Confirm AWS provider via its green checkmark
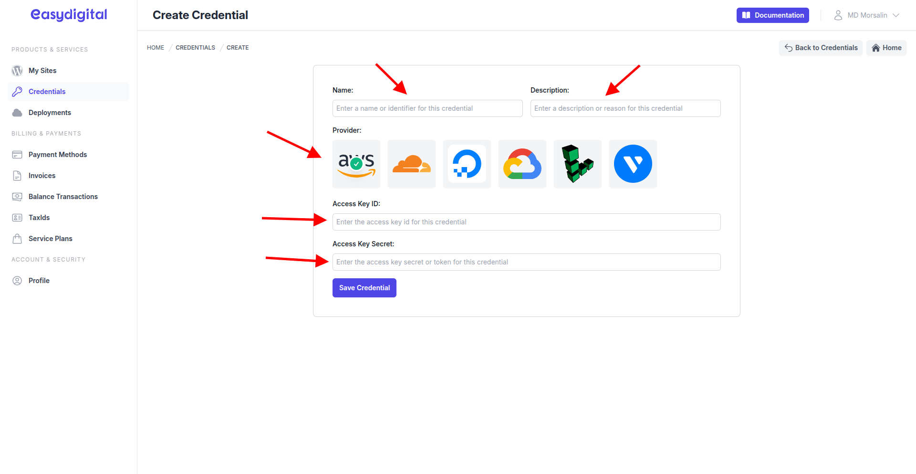The height and width of the screenshot is (474, 916). coord(356,164)
